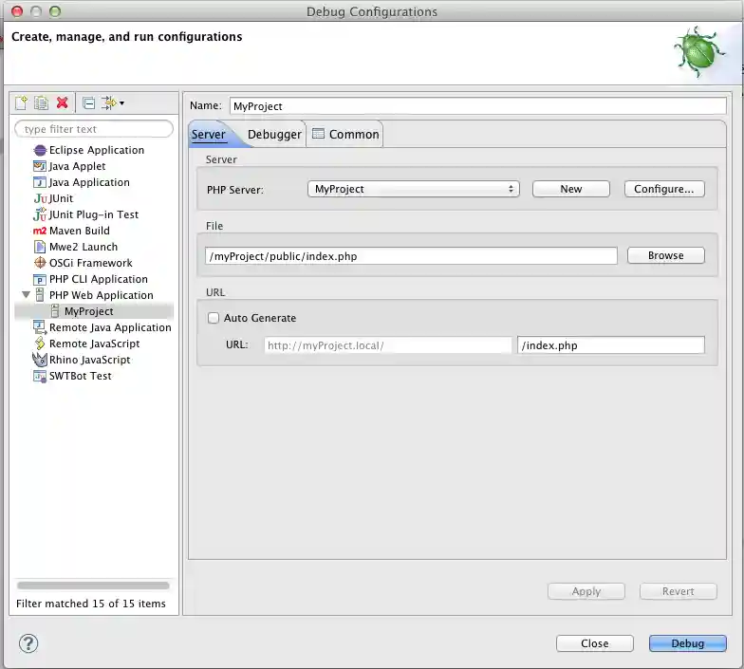The image size is (744, 669).
Task: Open help via question mark icon
Action: pos(28,643)
